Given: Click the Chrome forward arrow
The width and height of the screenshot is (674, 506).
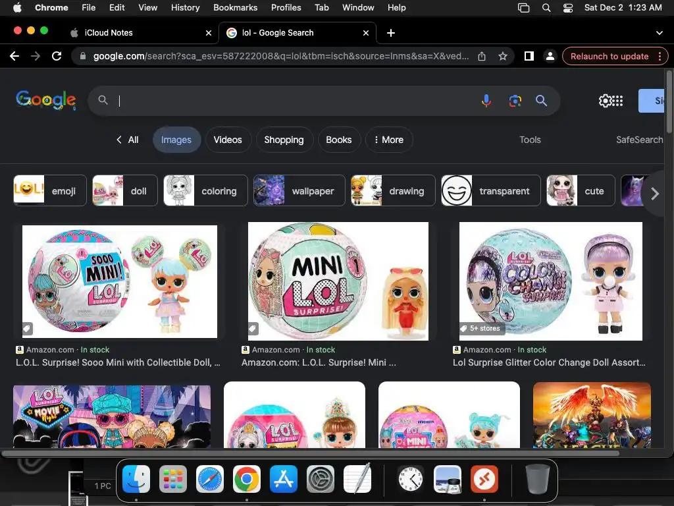Looking at the screenshot, I should tap(36, 56).
